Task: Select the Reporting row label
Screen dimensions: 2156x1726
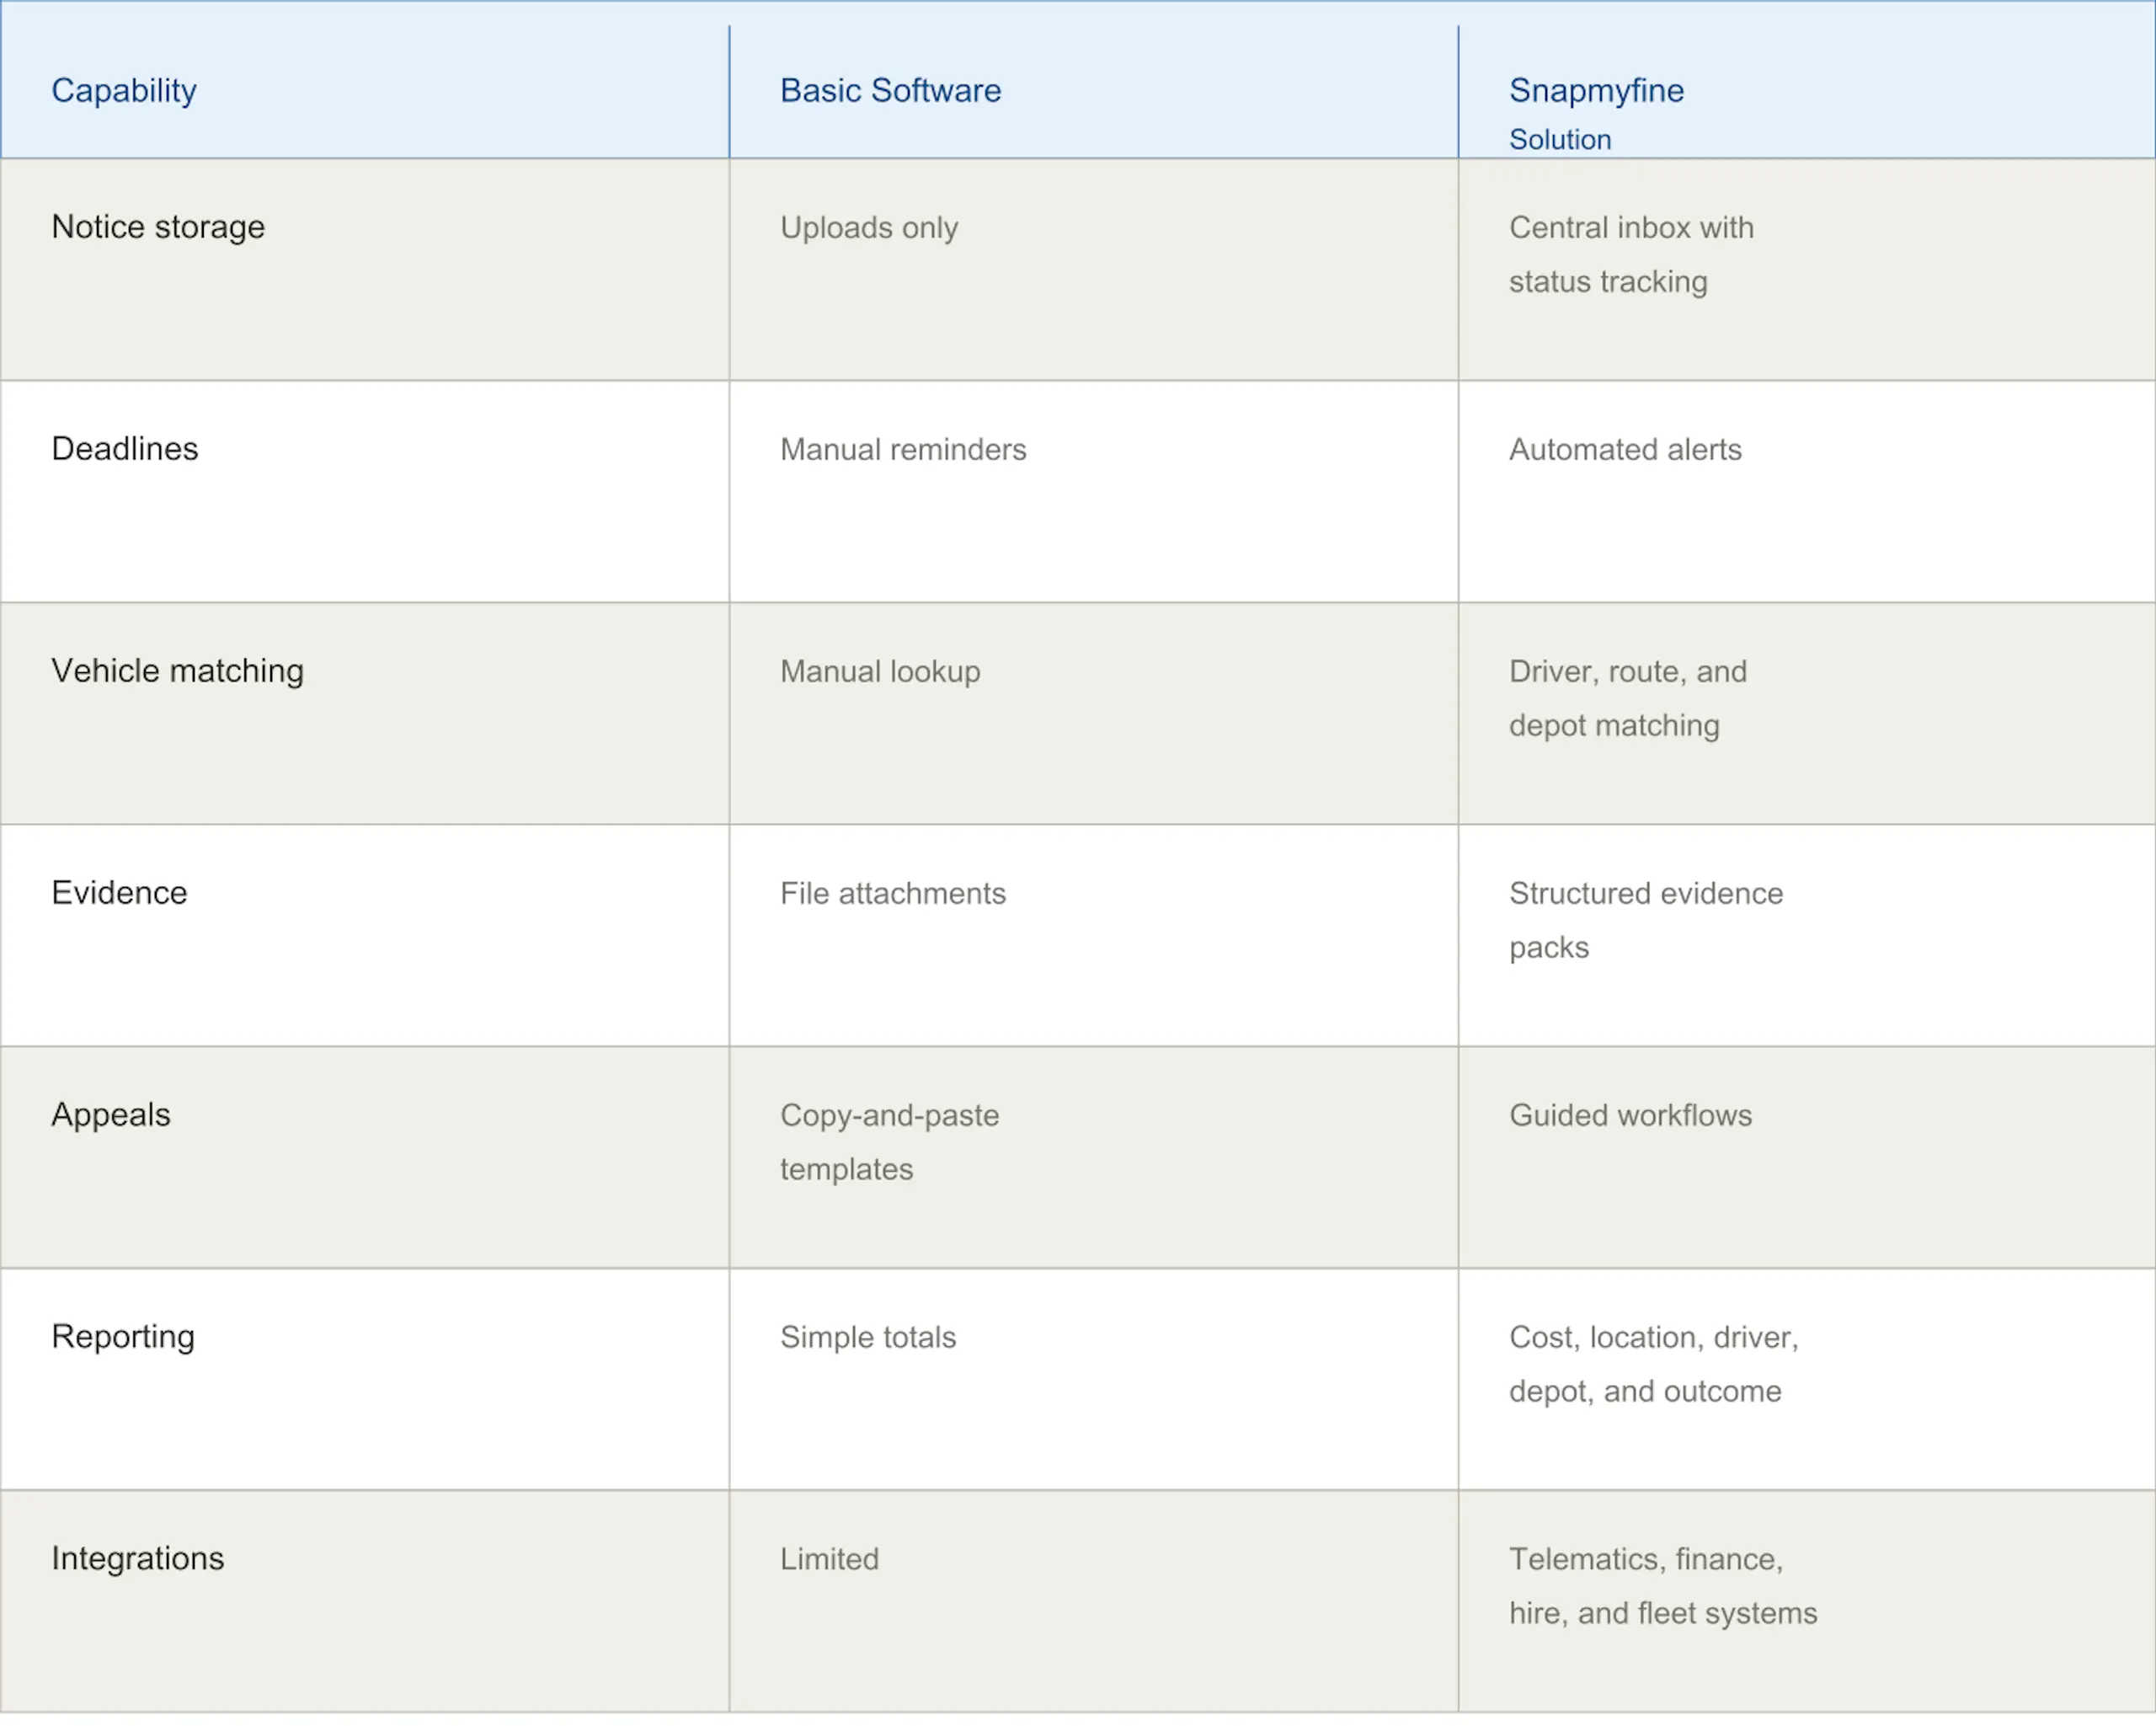Action: point(123,1337)
